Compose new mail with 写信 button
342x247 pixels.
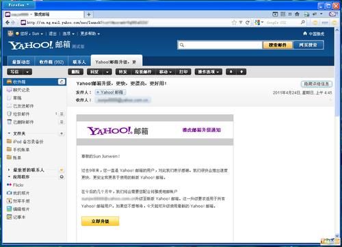coord(15,72)
